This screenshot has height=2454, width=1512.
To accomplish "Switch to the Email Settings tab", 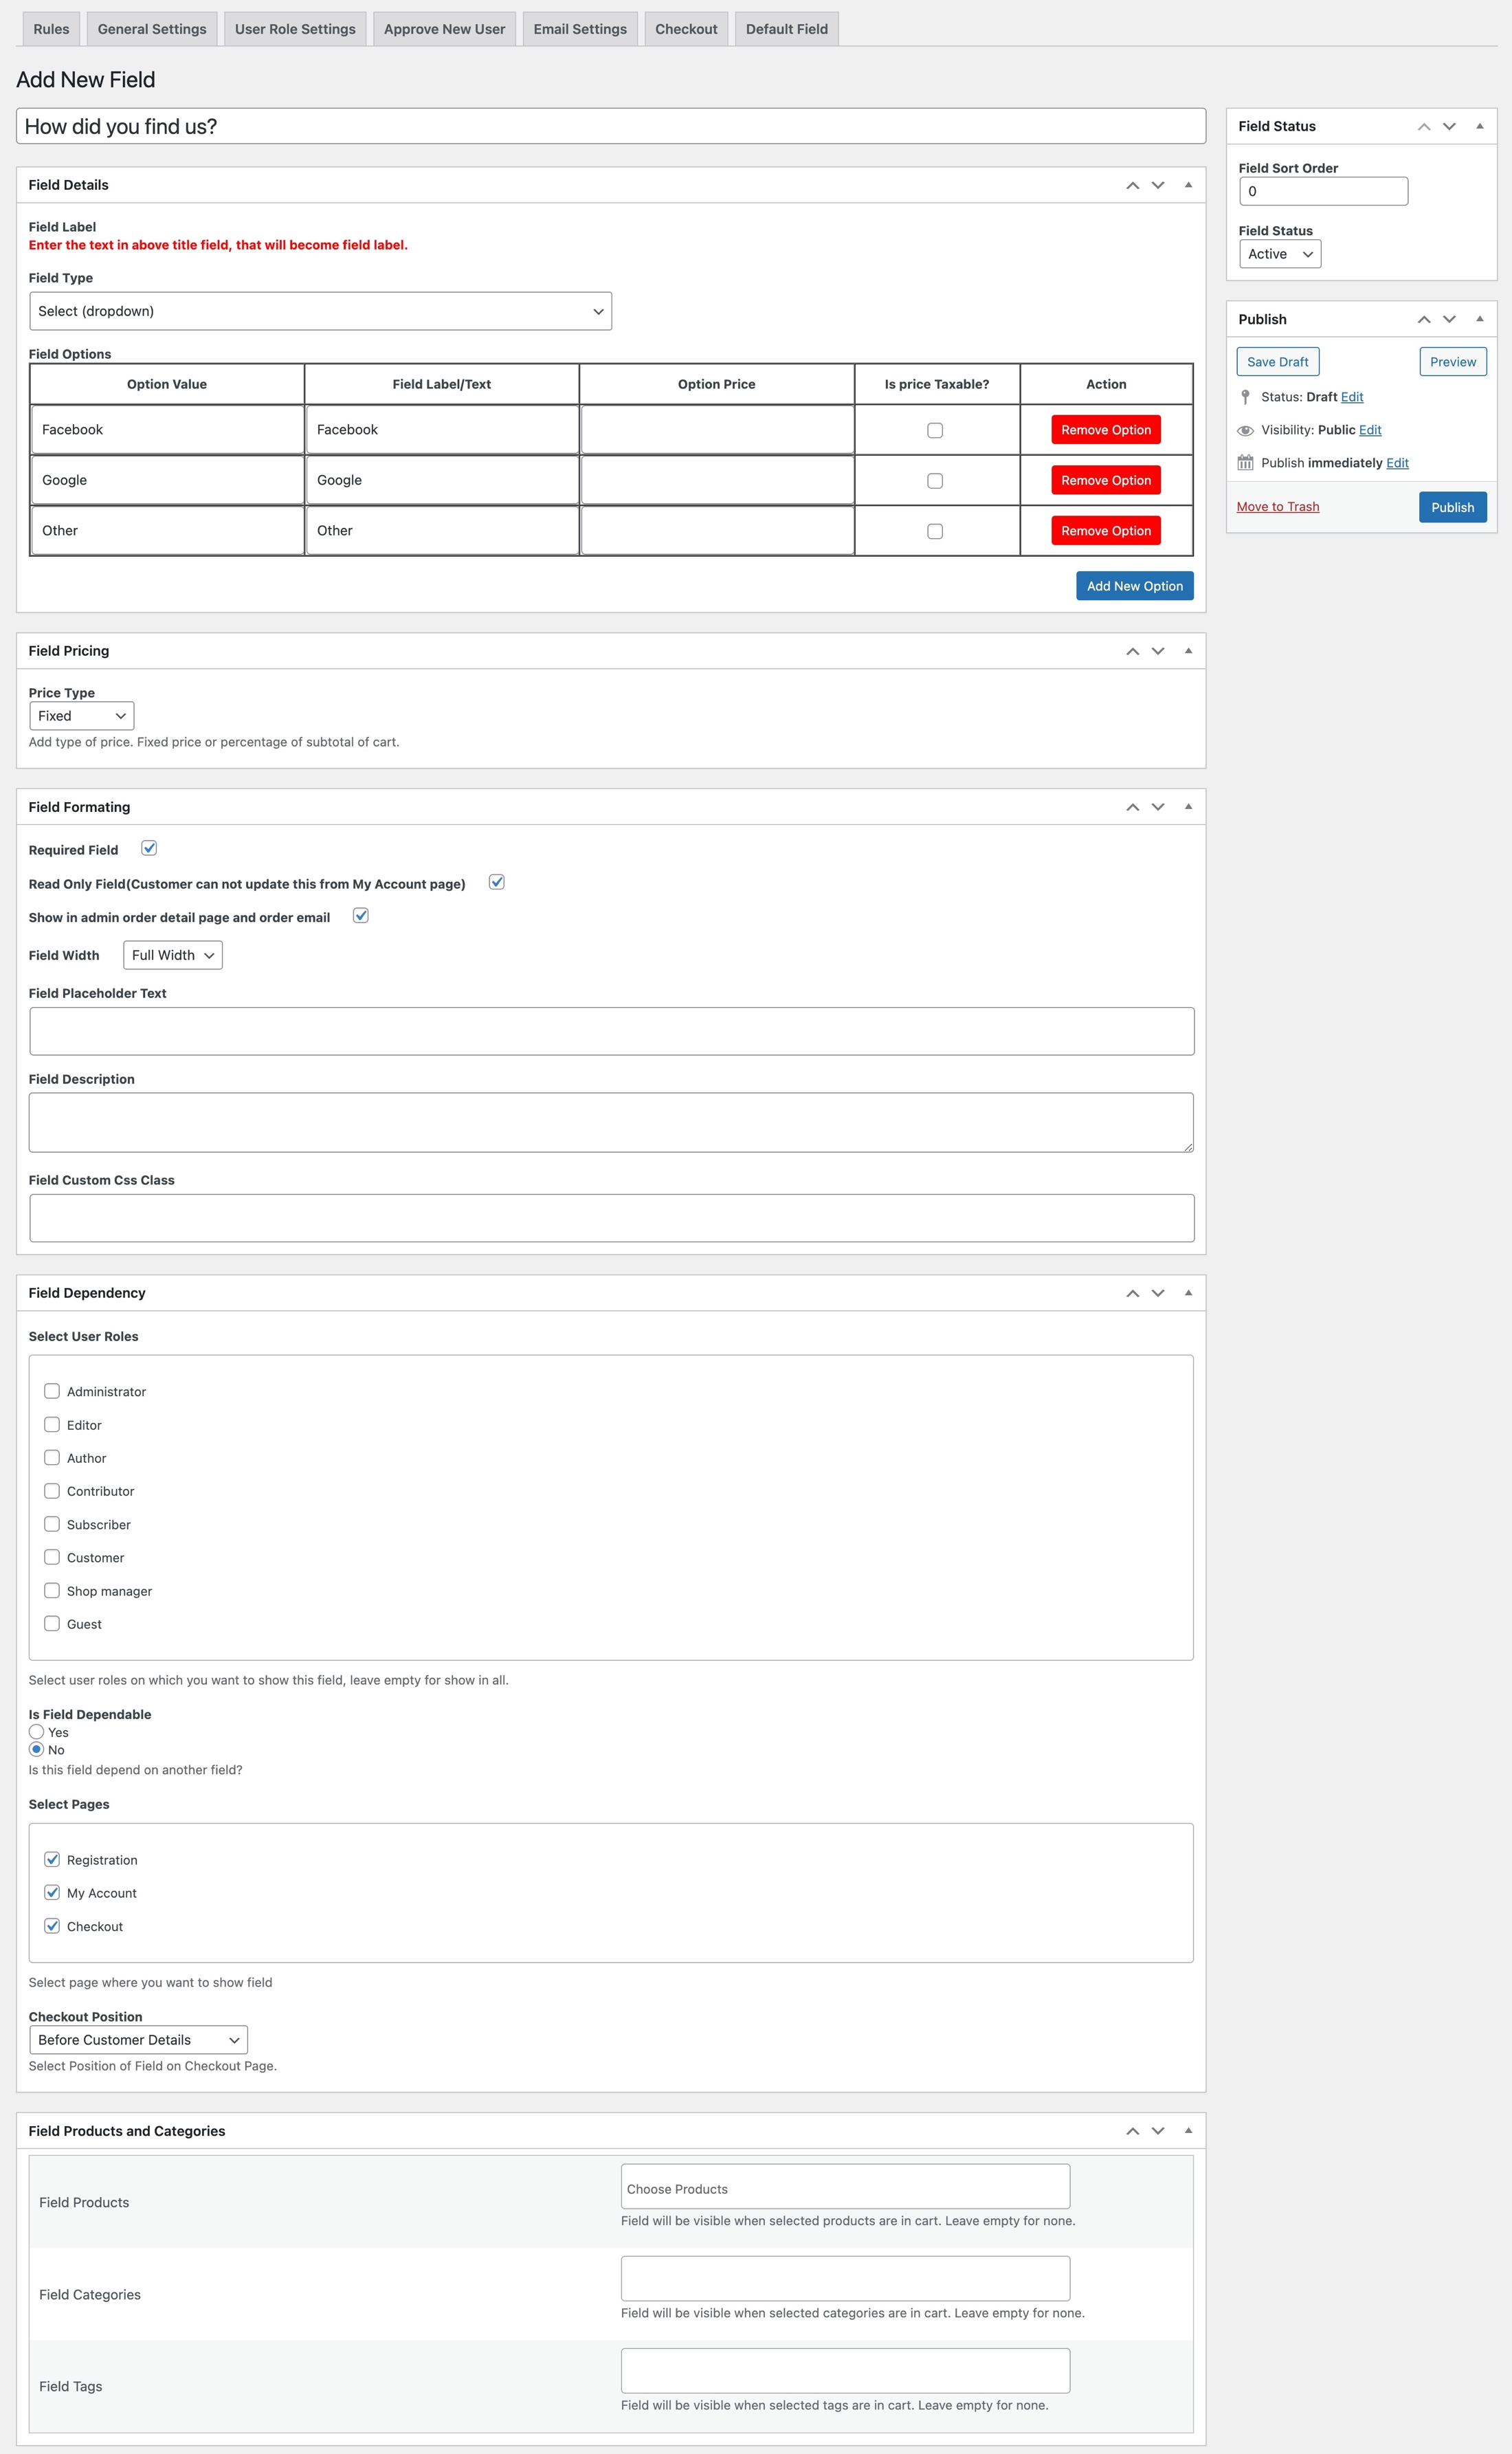I will (580, 28).
